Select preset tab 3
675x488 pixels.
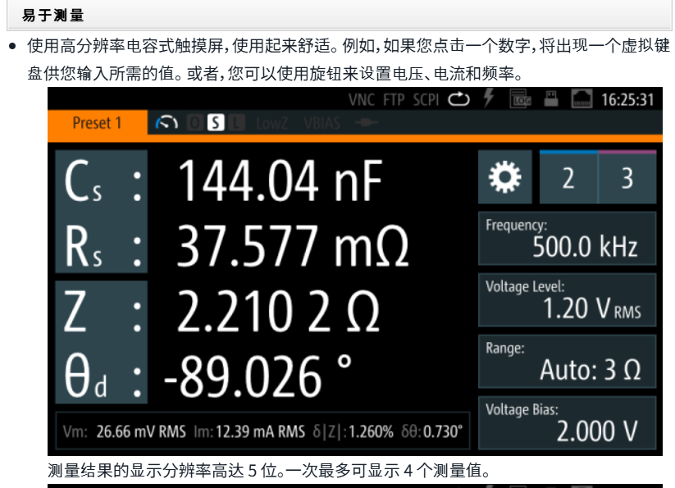(x=627, y=178)
